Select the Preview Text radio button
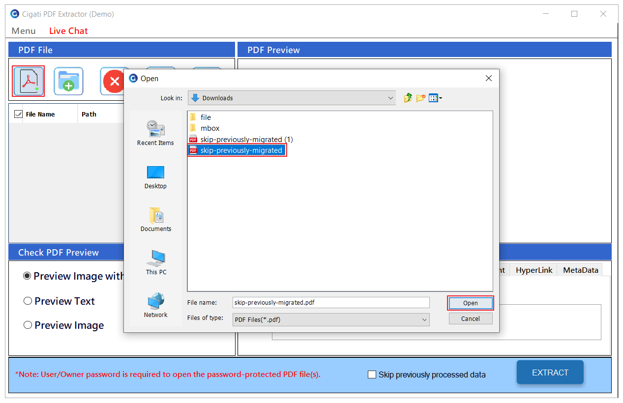Viewport: 623px width, 403px height. (28, 301)
